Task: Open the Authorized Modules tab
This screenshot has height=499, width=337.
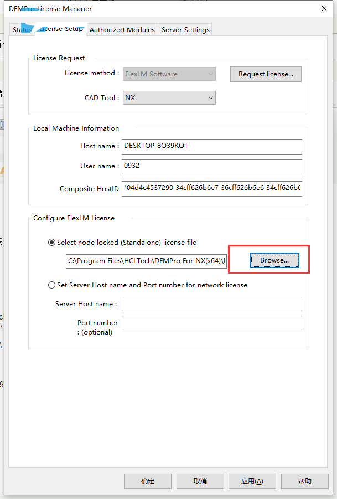Action: [x=122, y=29]
